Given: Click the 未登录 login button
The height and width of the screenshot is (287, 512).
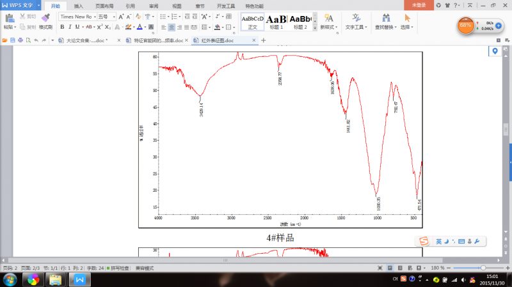Looking at the screenshot, I should pos(419,5).
